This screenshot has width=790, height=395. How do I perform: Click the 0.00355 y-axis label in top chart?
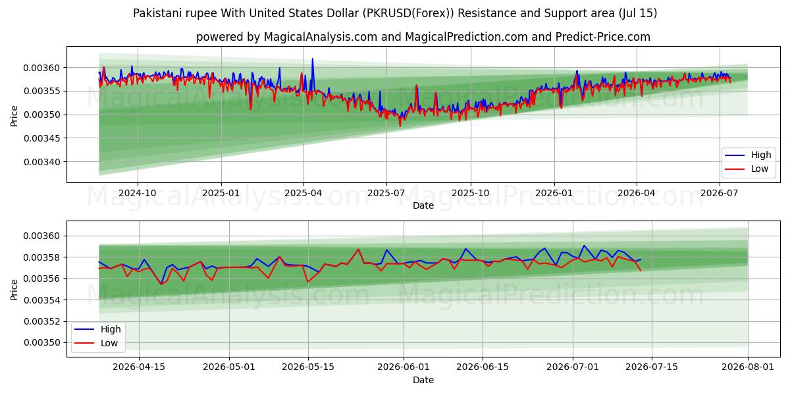click(x=42, y=92)
